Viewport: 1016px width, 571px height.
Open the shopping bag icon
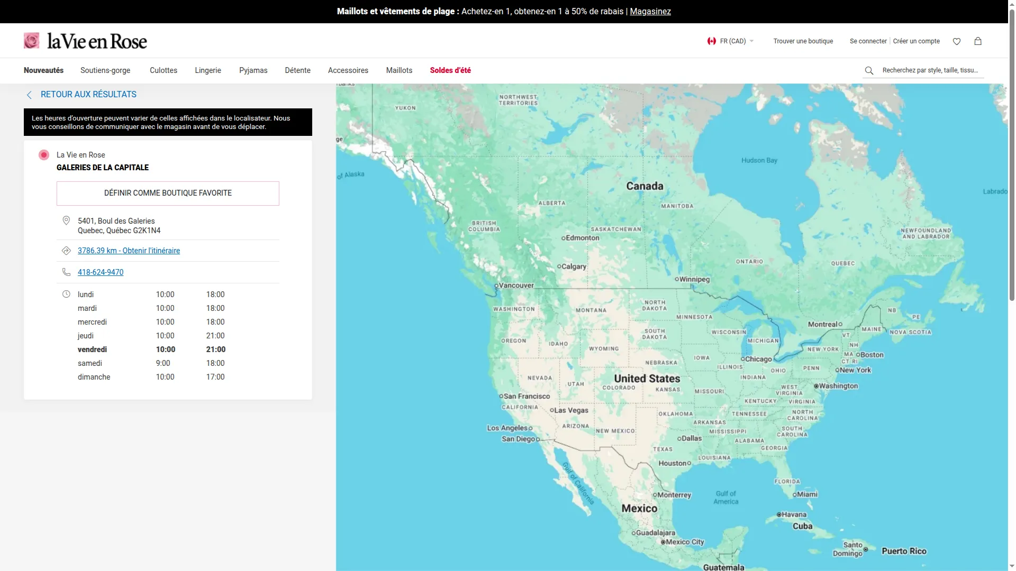tap(978, 41)
